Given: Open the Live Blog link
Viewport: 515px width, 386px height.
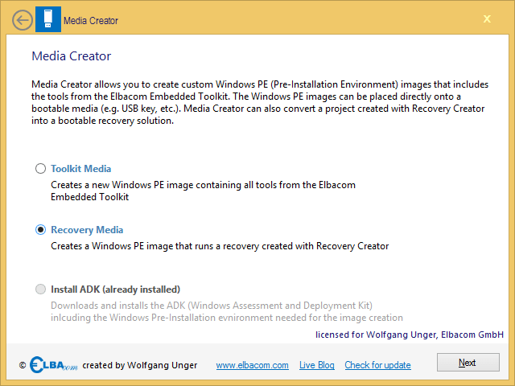Looking at the screenshot, I should (x=316, y=365).
